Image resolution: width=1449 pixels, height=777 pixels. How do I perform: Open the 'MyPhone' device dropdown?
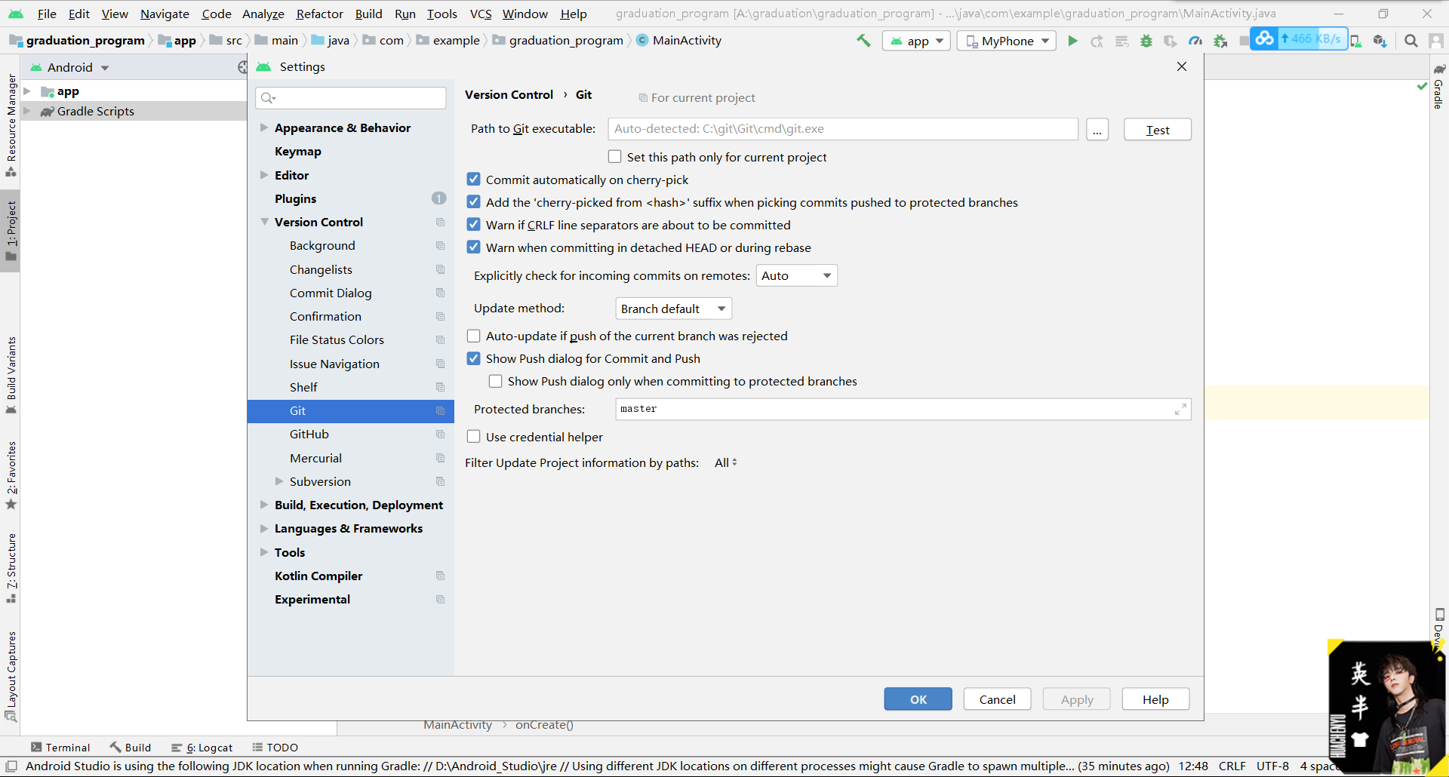click(x=1007, y=41)
